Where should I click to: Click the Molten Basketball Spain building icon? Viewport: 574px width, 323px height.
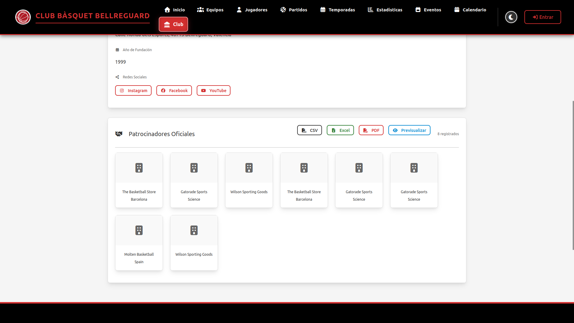(x=139, y=230)
